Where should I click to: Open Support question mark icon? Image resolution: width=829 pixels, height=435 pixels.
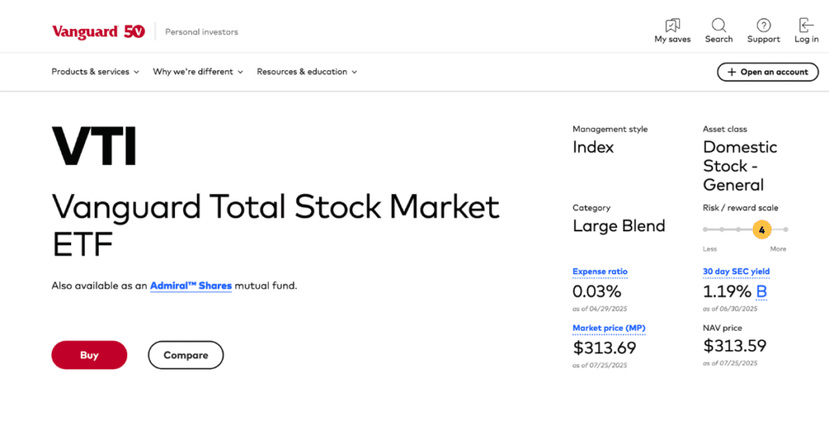coord(763,25)
